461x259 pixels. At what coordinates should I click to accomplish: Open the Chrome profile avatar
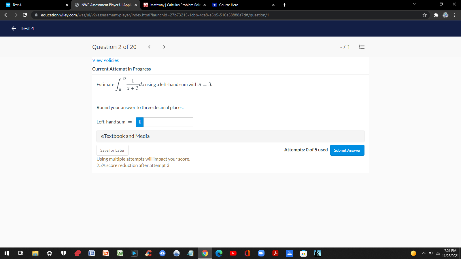coord(445,15)
